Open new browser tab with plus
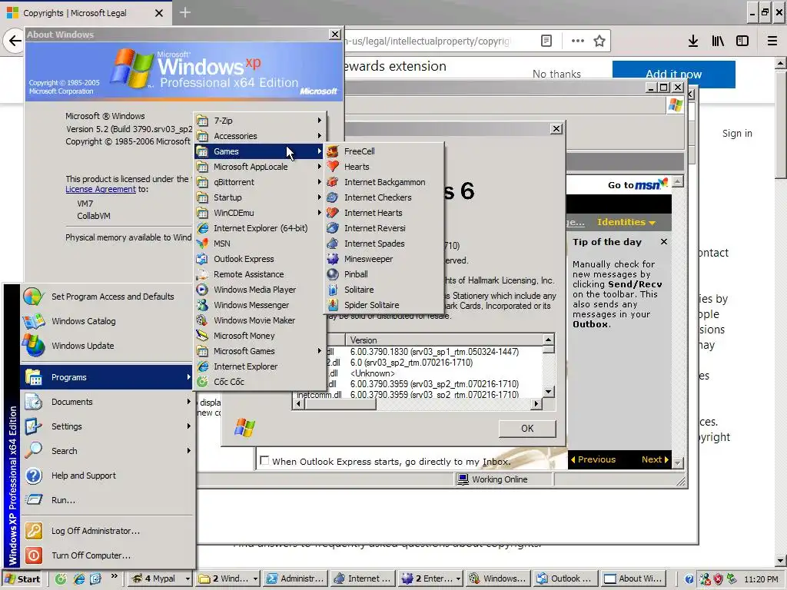 [184, 12]
